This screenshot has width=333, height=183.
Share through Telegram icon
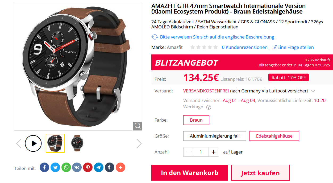(99, 167)
